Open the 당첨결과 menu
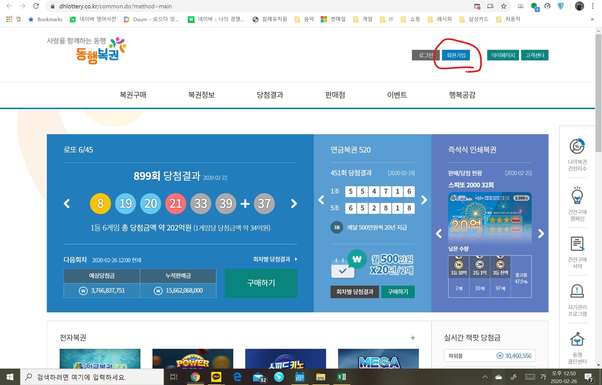 pyautogui.click(x=270, y=95)
